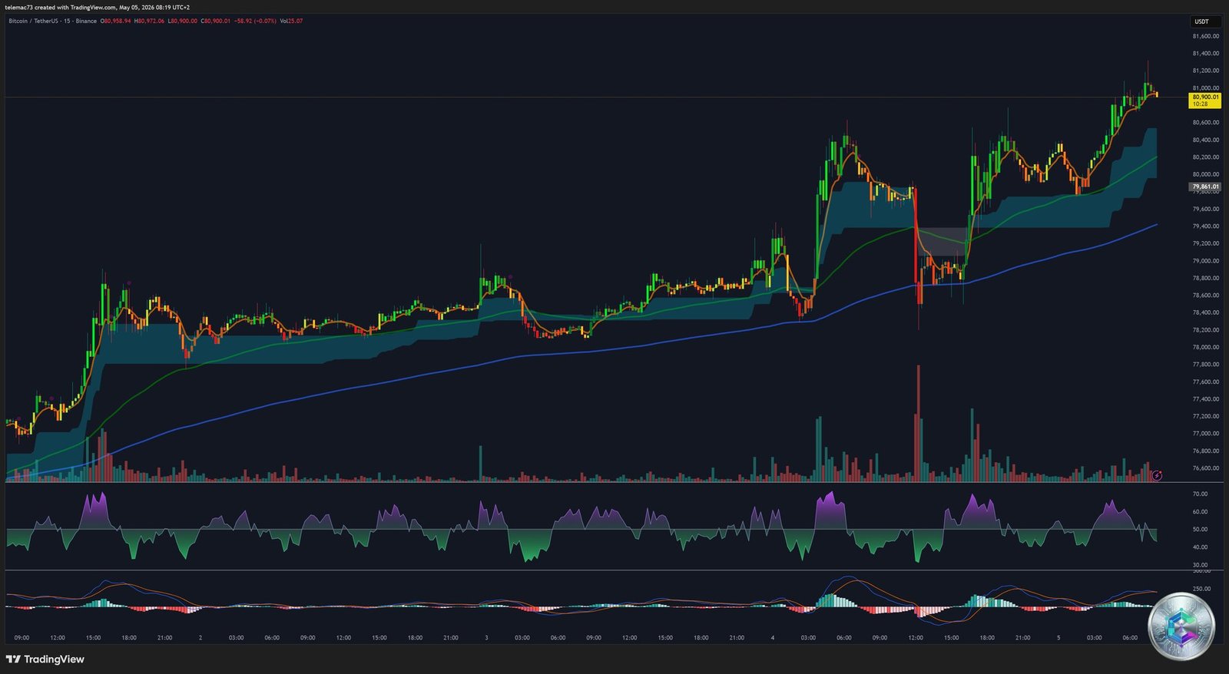Click the day 4 label on time axis

(773, 638)
